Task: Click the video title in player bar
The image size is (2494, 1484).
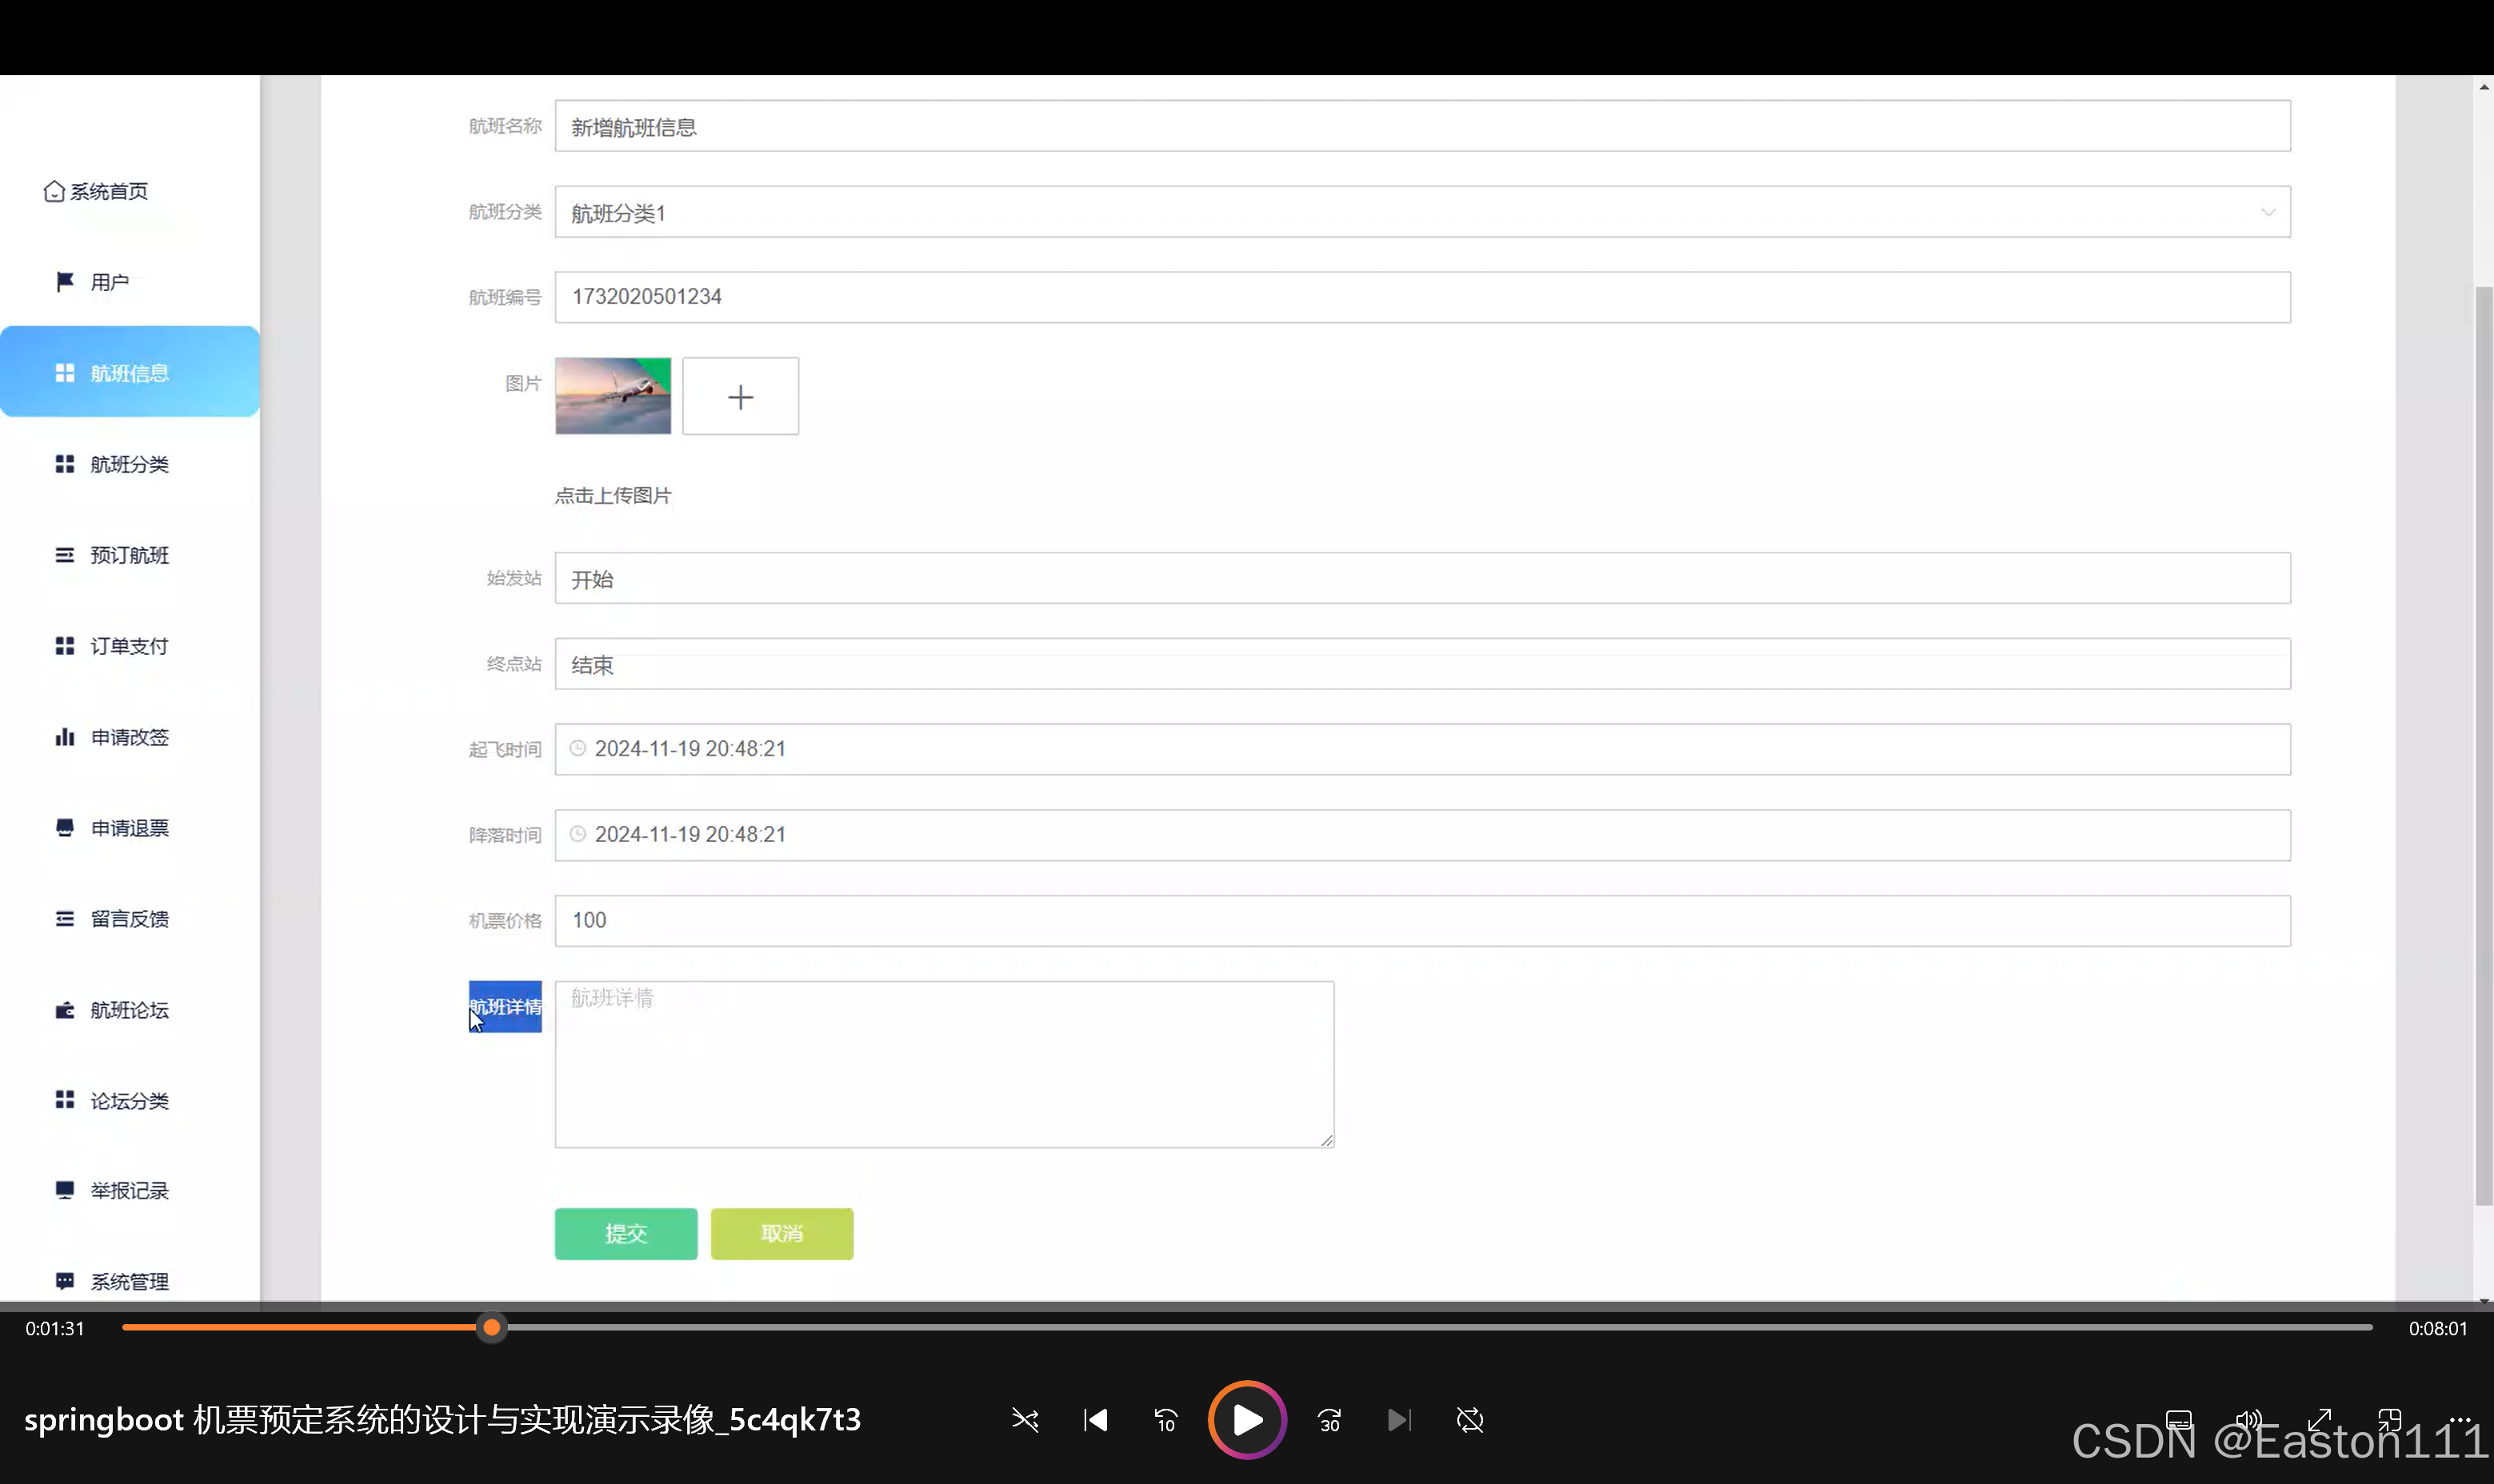Action: click(442, 1420)
